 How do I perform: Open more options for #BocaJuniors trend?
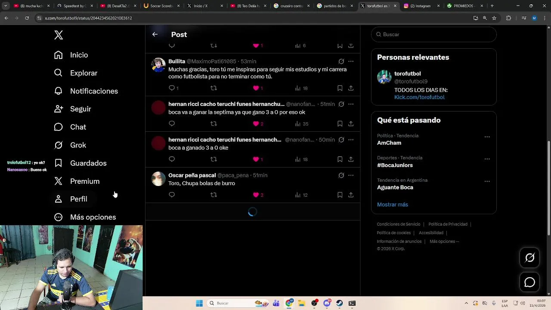[487, 159]
